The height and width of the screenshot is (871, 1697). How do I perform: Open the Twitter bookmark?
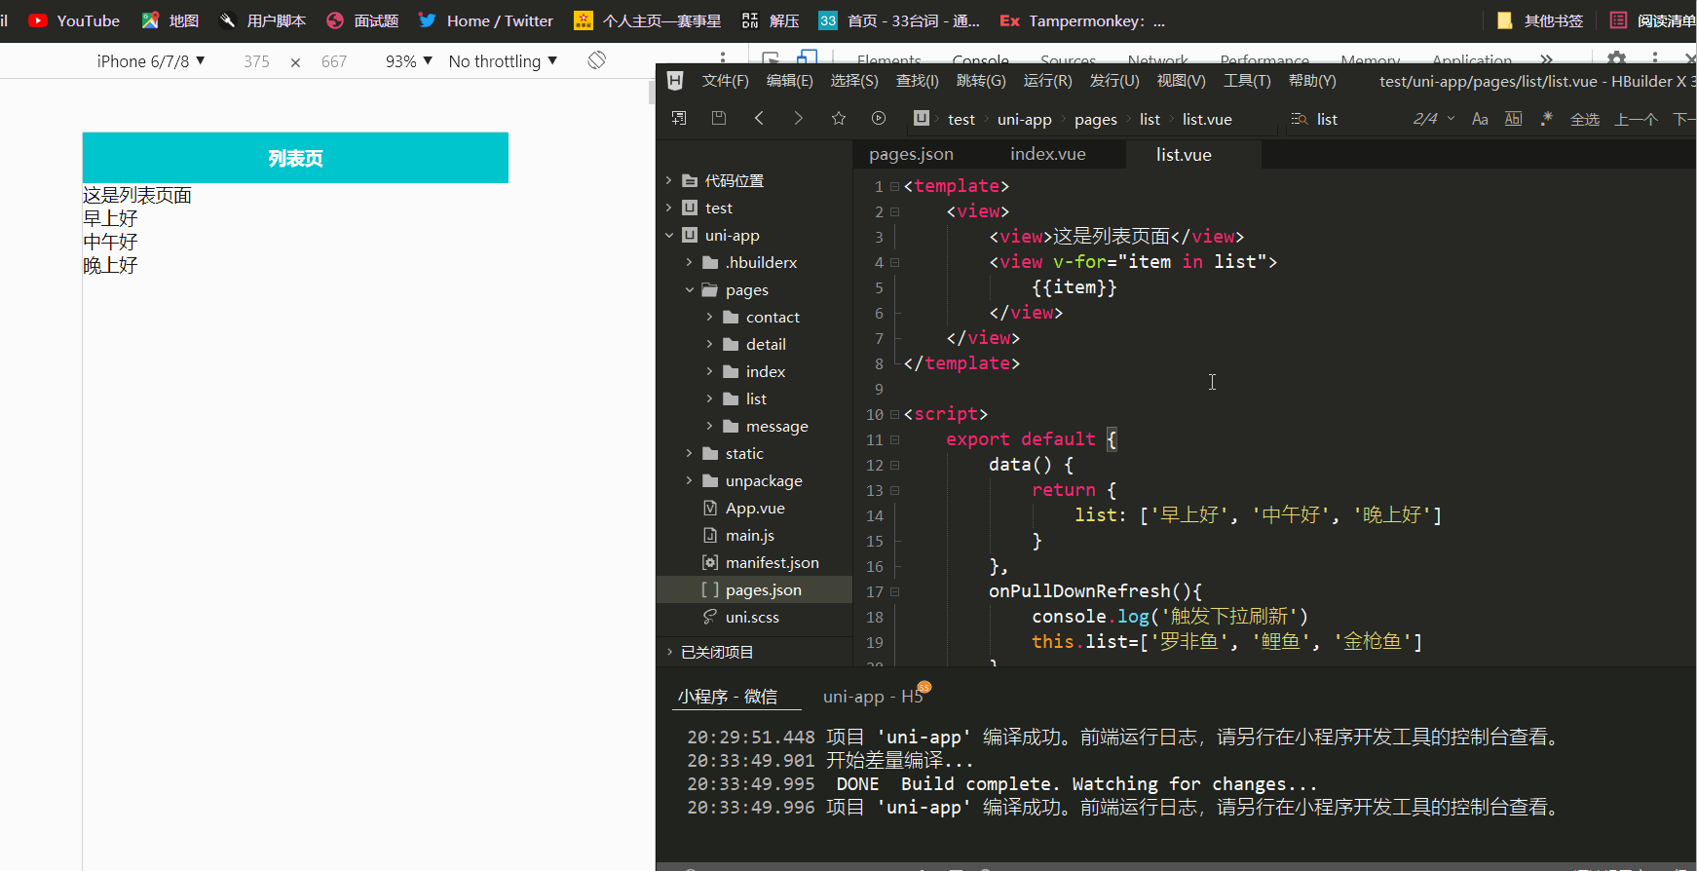(486, 20)
